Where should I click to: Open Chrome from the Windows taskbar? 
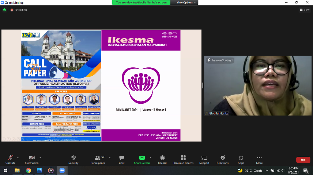[28, 170]
